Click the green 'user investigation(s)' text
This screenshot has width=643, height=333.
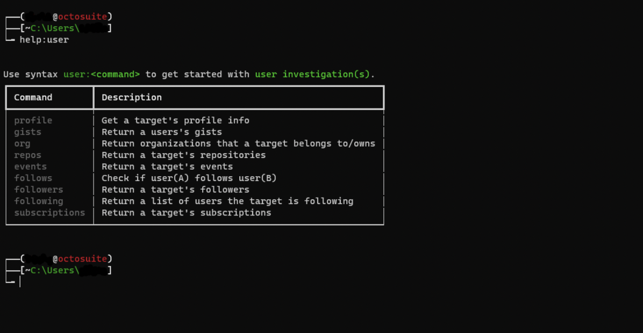312,74
